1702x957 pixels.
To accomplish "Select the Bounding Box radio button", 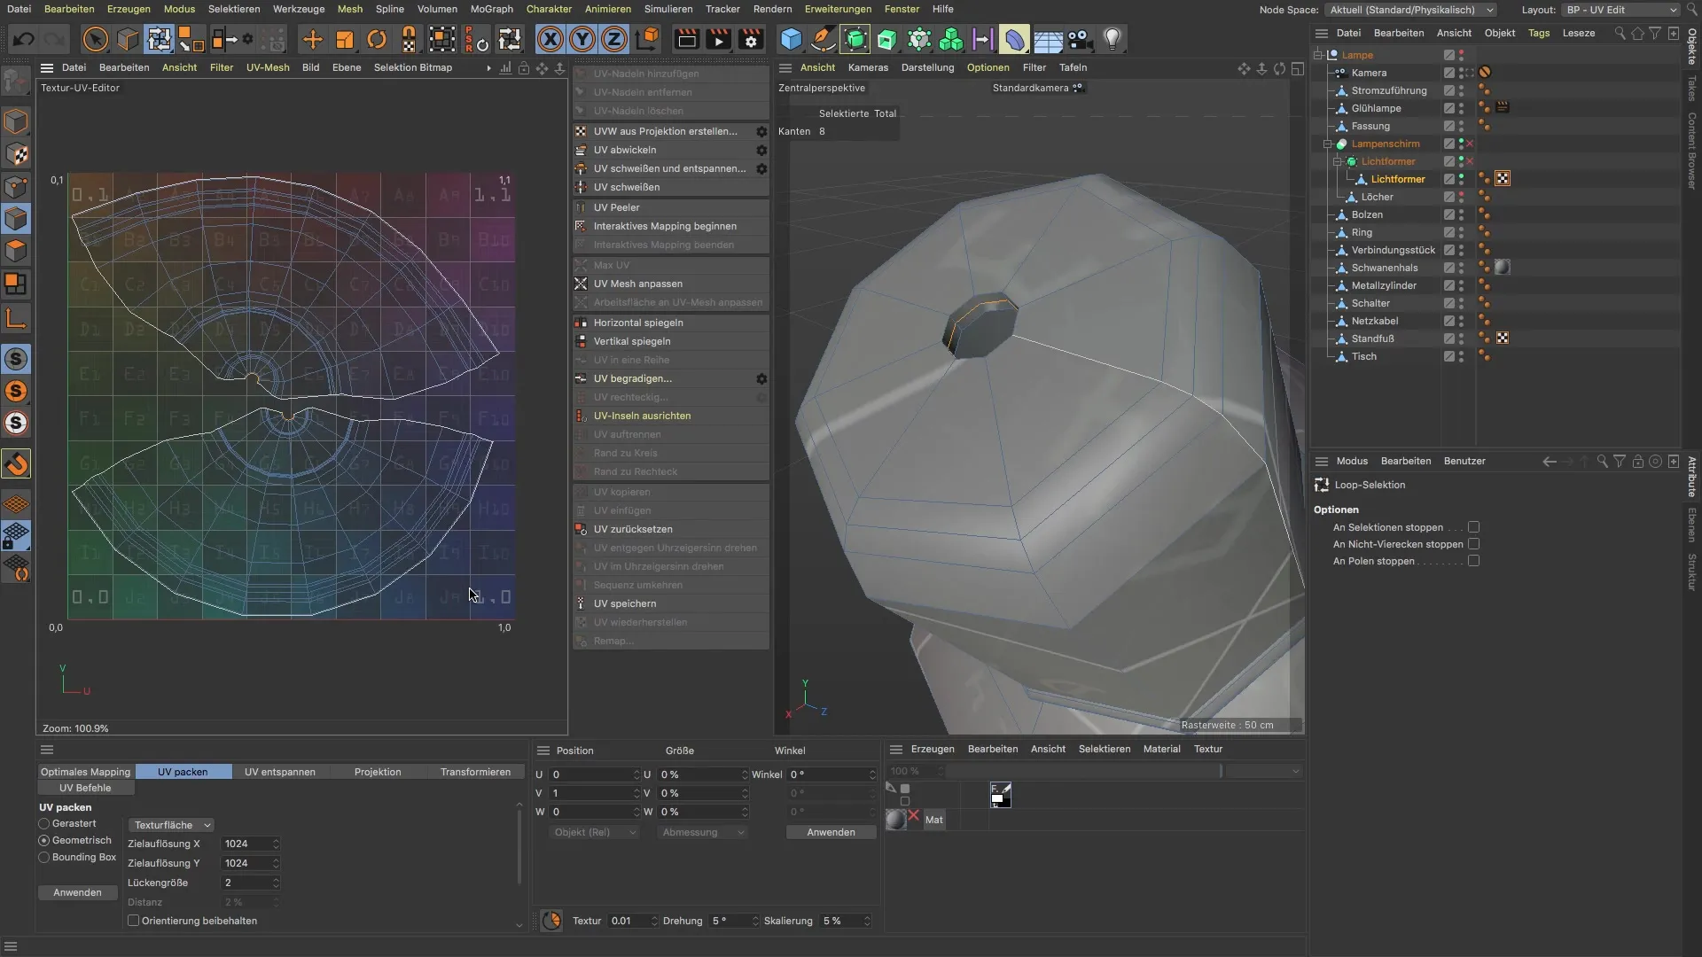I will click(43, 858).
